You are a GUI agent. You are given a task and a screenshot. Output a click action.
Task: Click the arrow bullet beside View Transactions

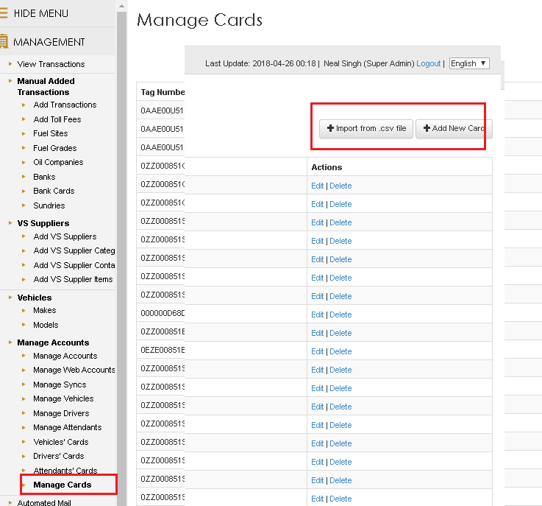click(x=10, y=64)
